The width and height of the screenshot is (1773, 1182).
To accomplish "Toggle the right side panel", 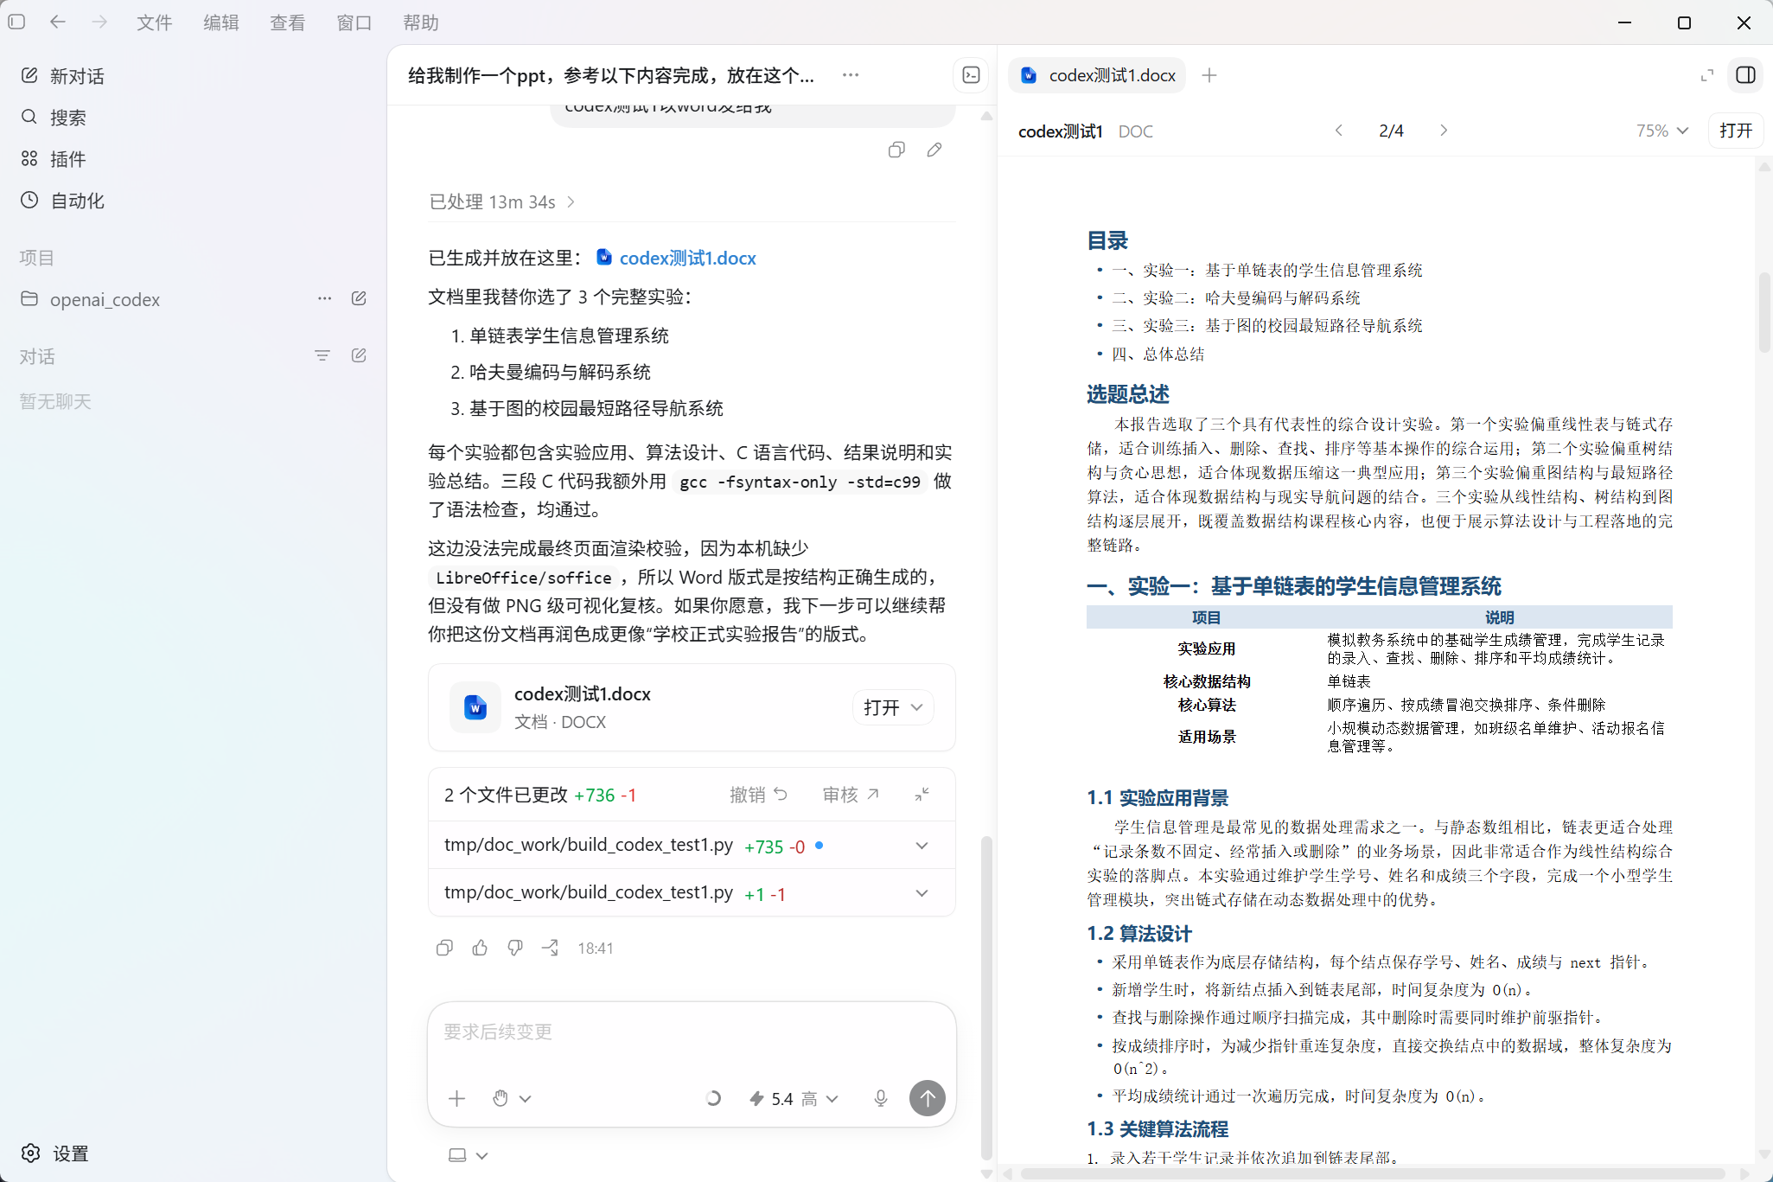I will click(x=1745, y=75).
